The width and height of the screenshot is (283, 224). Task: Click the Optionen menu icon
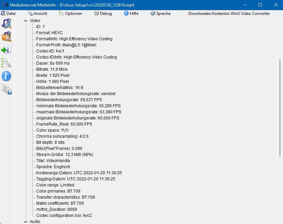pos(61,13)
